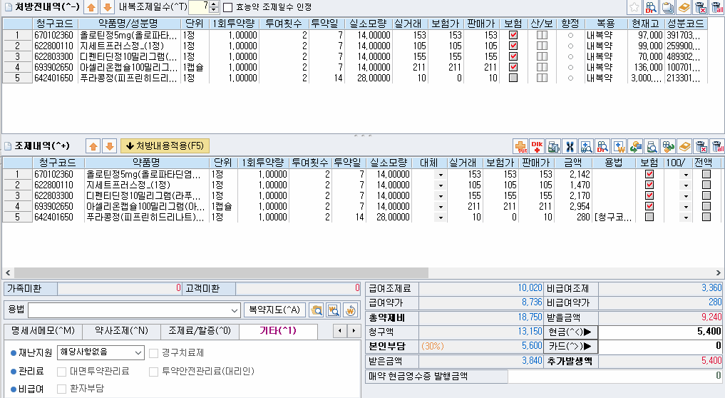Viewport: 725px width, 398px height.
Task: Open the 용법 dropdown list
Action: tap(235, 310)
